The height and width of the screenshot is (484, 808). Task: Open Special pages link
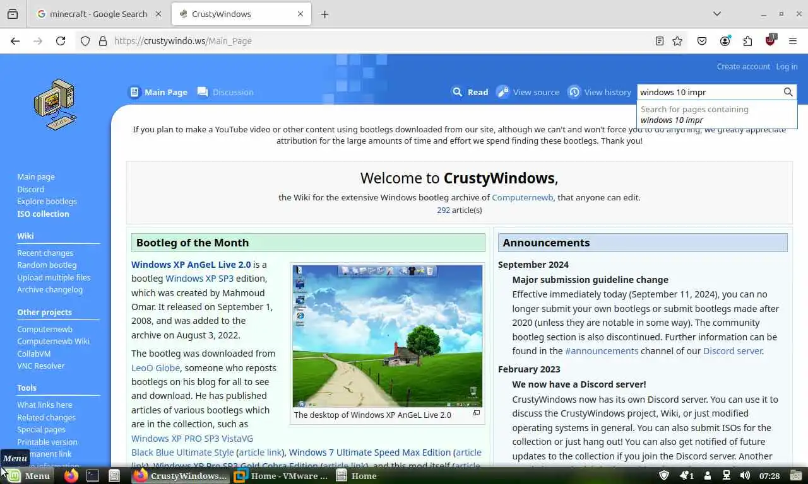click(41, 429)
